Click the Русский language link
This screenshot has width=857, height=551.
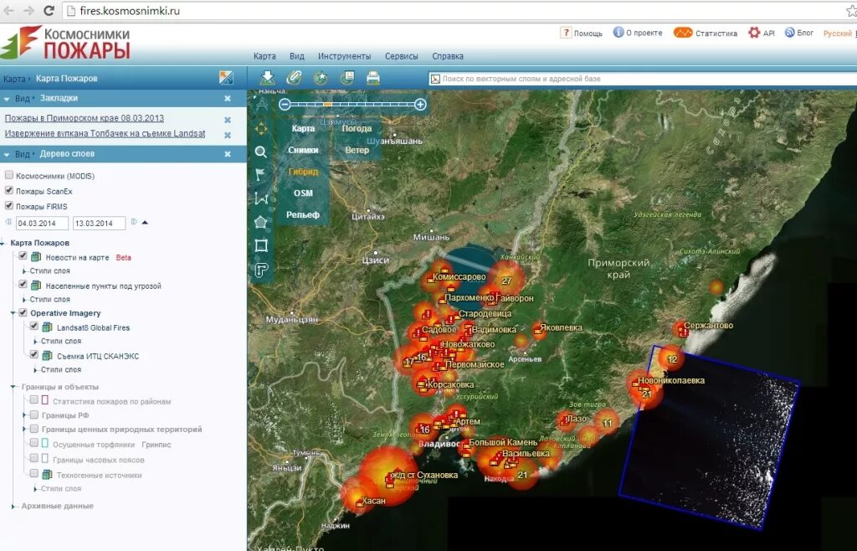[x=837, y=33]
